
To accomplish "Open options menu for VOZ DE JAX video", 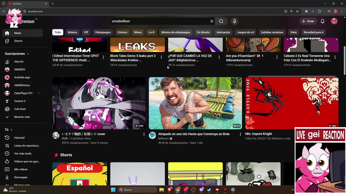I will click(219, 57).
